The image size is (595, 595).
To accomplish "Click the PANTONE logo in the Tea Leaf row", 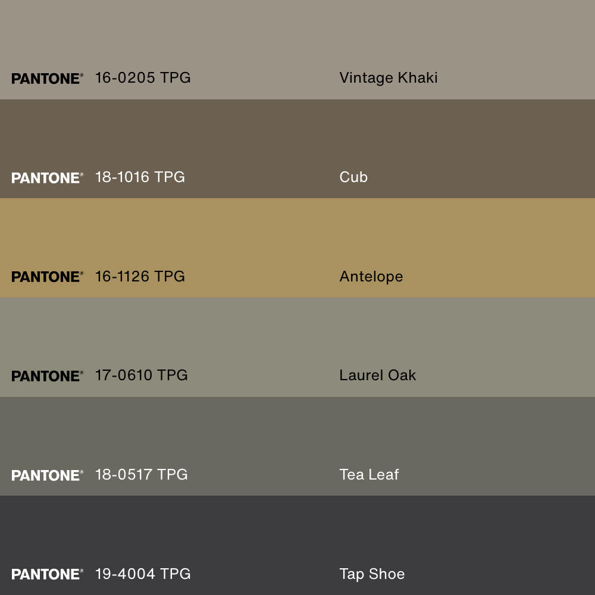I will pos(47,475).
